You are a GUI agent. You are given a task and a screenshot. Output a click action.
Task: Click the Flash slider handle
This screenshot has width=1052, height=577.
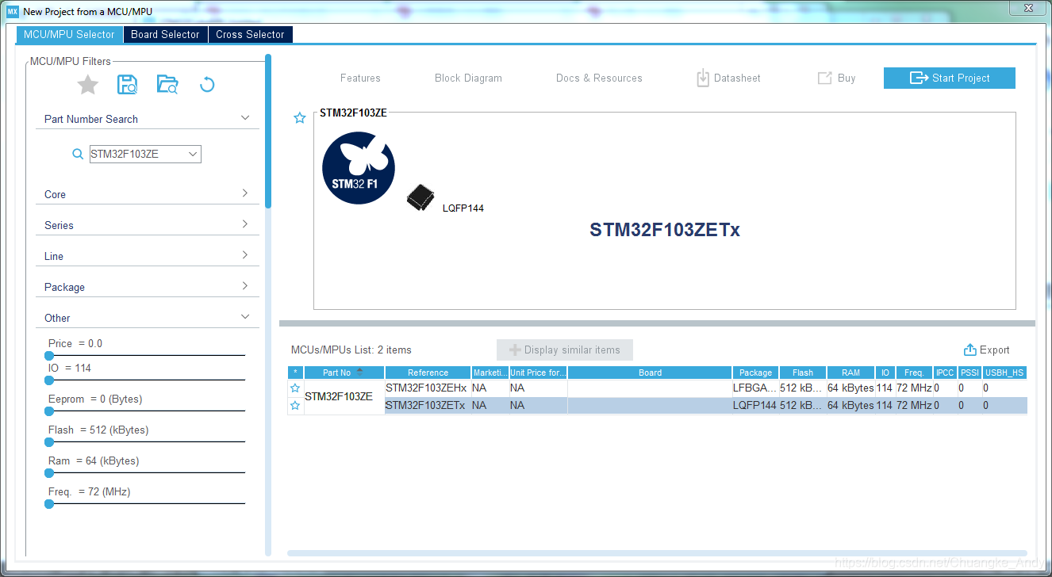(x=49, y=442)
